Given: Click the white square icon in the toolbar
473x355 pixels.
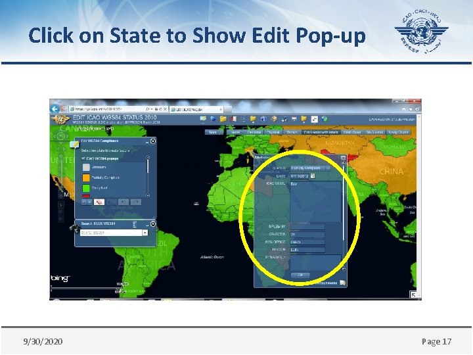Looking at the screenshot, I should [314, 119].
